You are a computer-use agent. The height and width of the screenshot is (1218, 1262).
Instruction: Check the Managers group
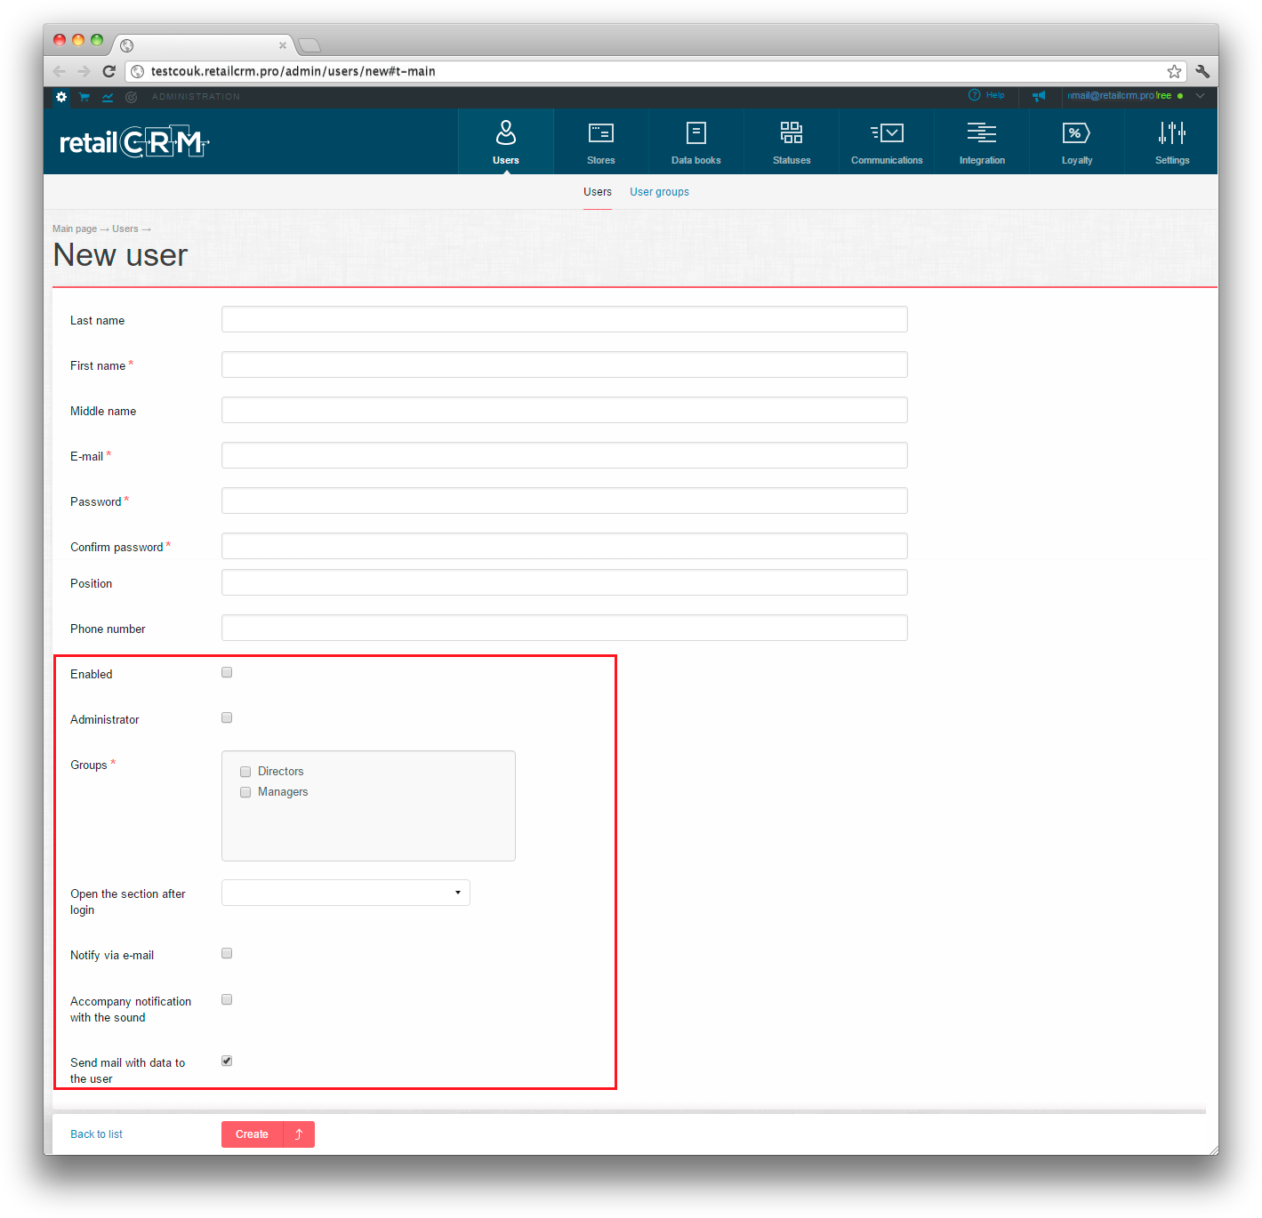245,792
